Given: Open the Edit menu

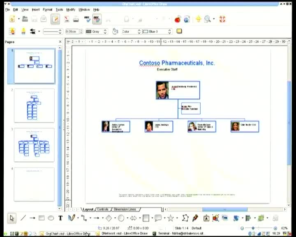Looking at the screenshot, I should 16,9.
